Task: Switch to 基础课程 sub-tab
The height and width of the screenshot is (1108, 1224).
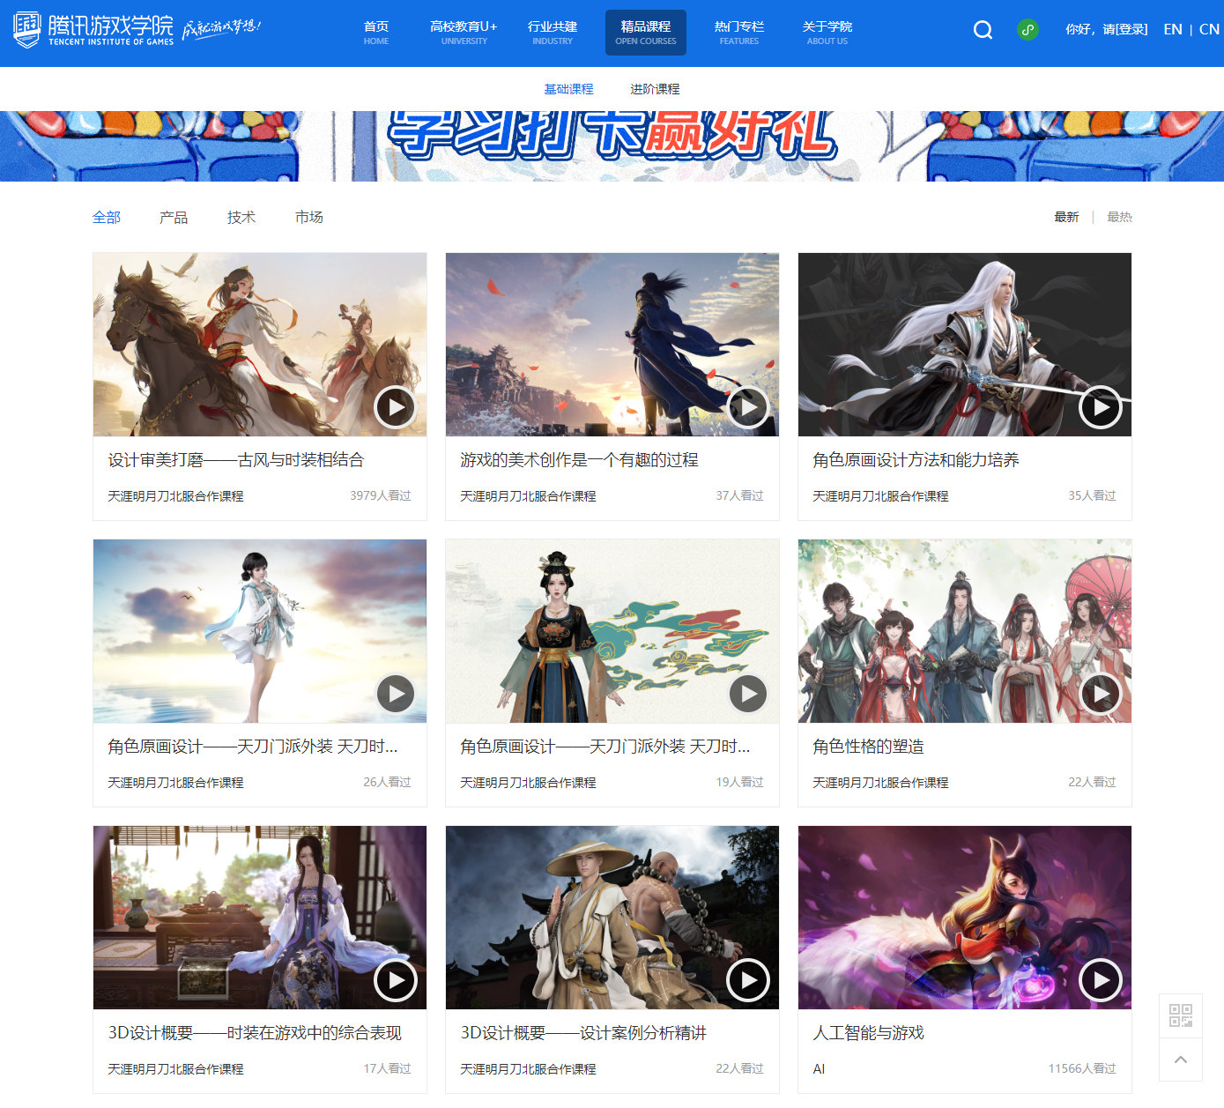Action: [568, 89]
